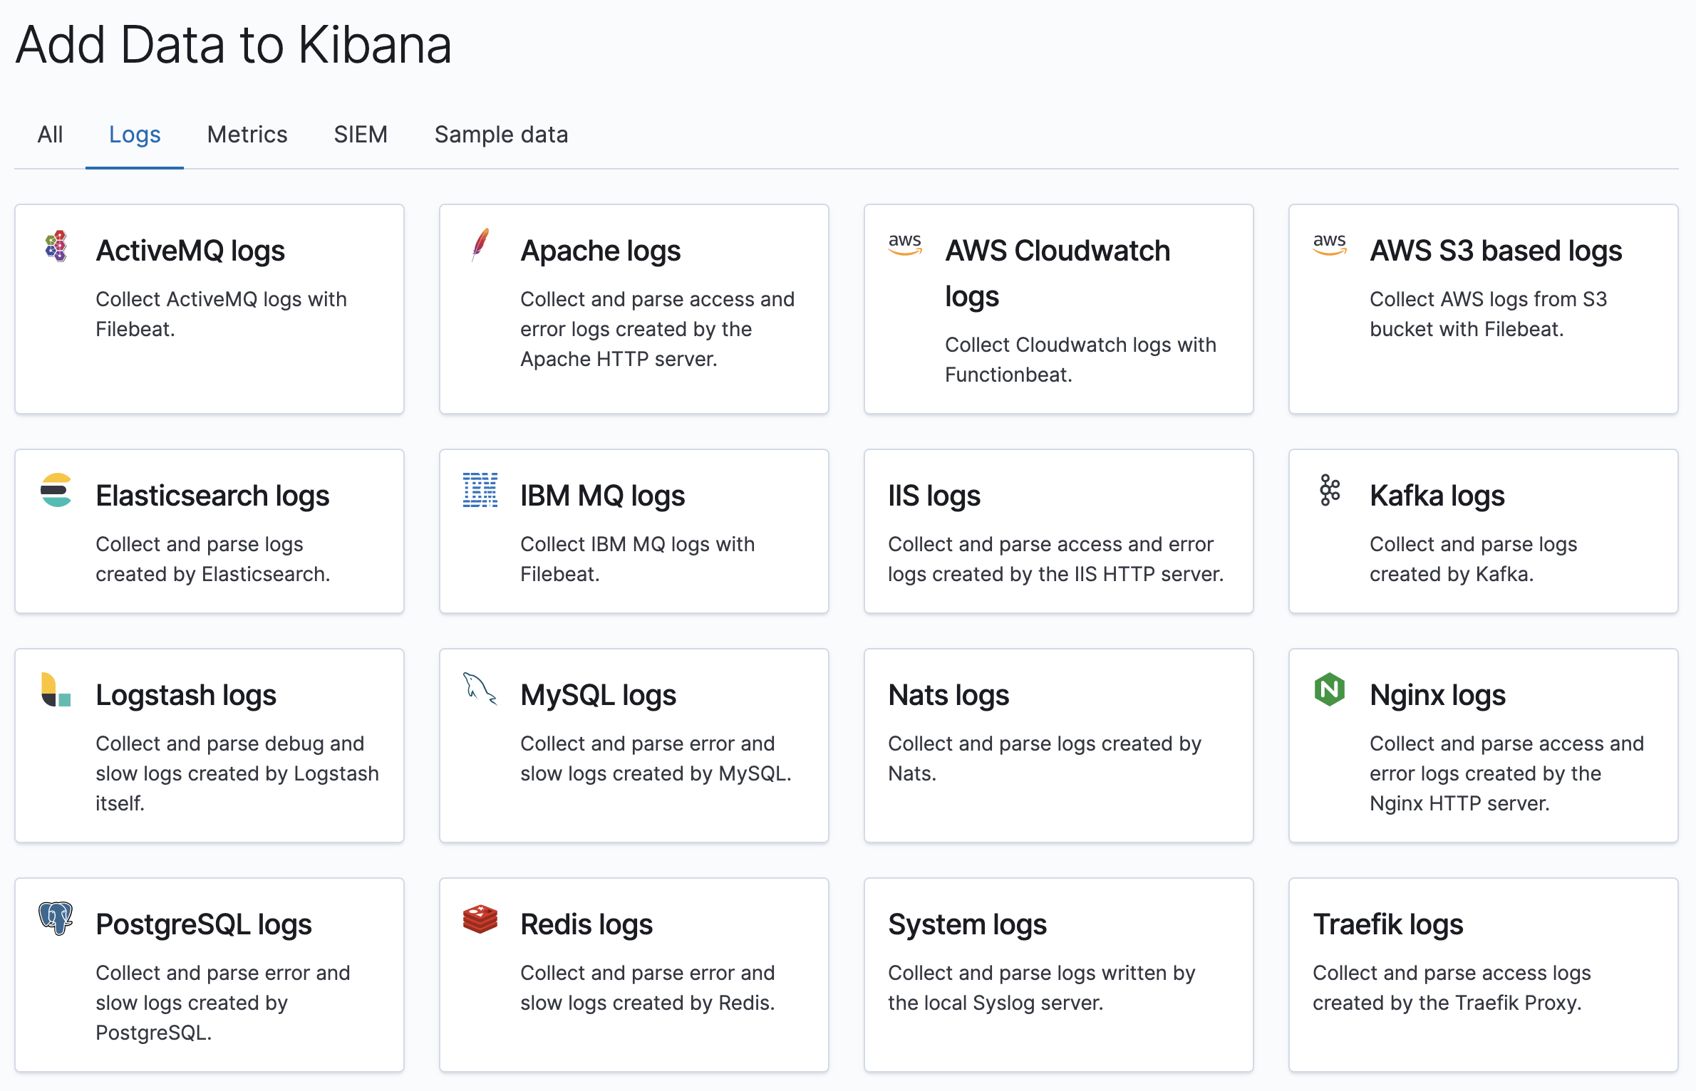Click the Logstash logo icon
The image size is (1696, 1091).
[x=56, y=689]
